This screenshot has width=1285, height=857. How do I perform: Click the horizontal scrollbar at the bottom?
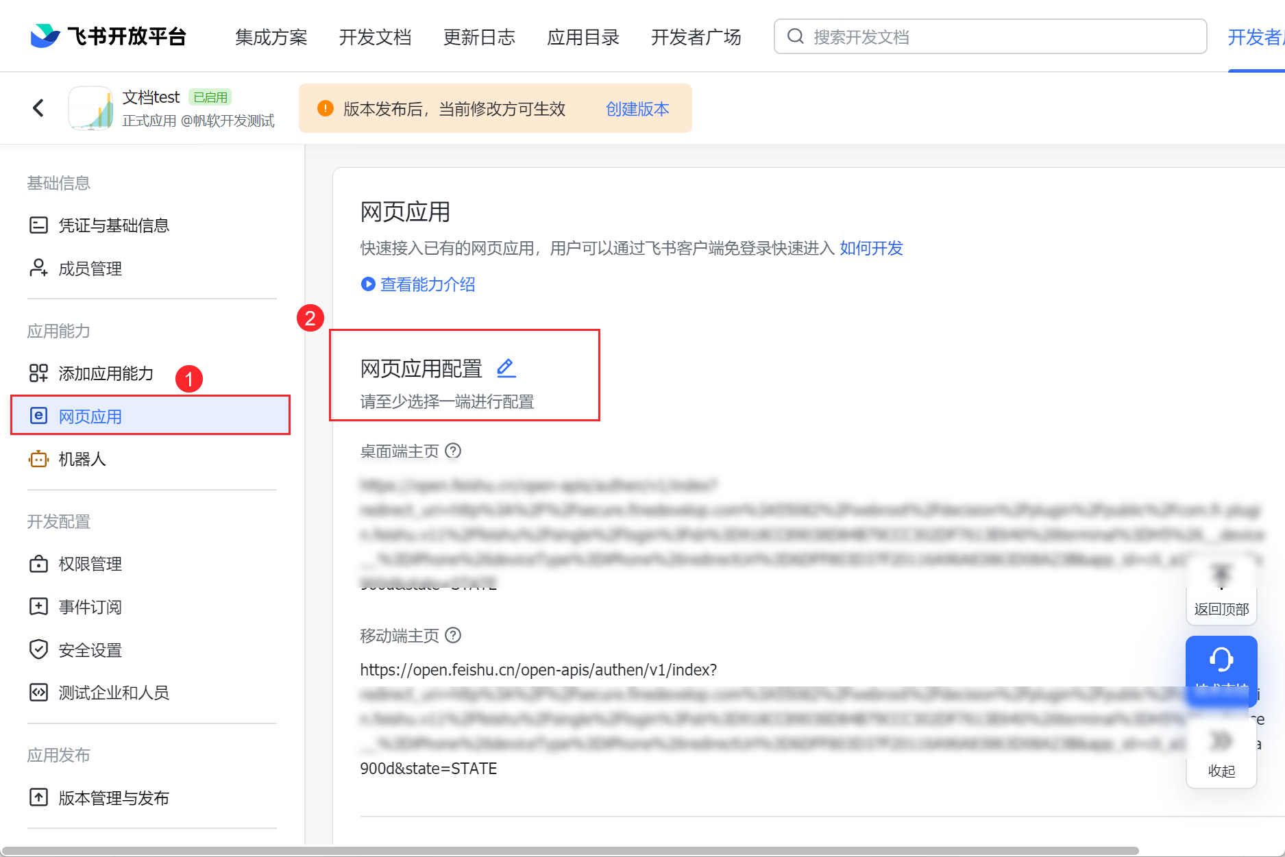(x=570, y=851)
